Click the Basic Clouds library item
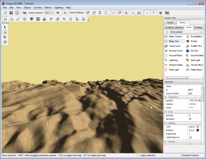This screenshot has height=159, width=206. point(175,37)
